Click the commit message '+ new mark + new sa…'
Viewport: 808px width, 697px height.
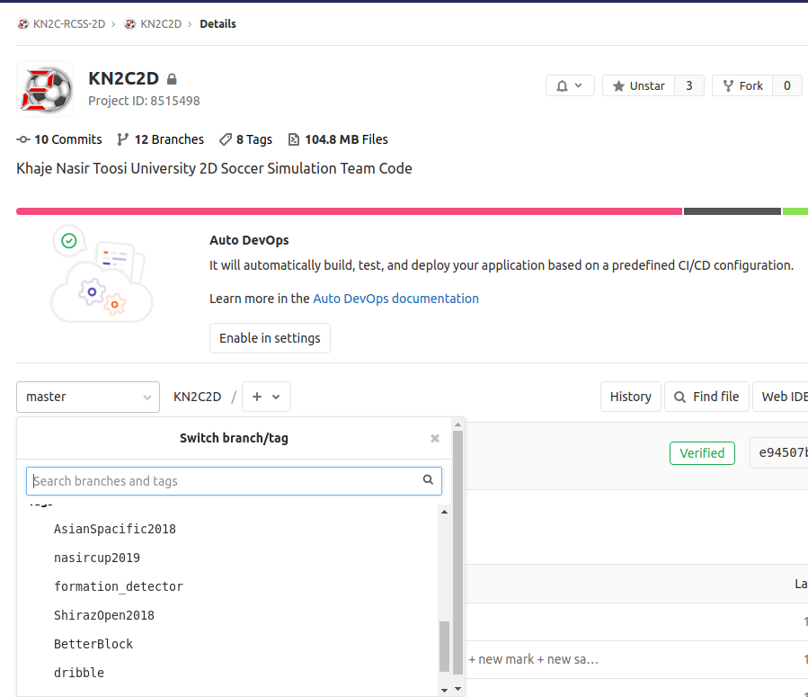pyautogui.click(x=533, y=659)
